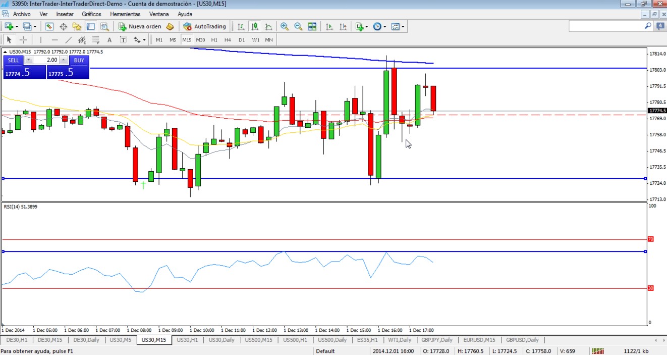This screenshot has width=667, height=355.
Task: Select the text label T tool
Action: 123,39
